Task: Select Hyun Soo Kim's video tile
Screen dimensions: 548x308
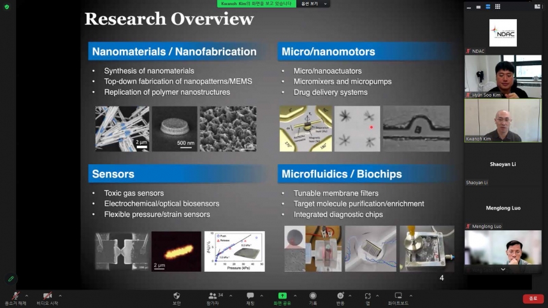Action: point(503,76)
